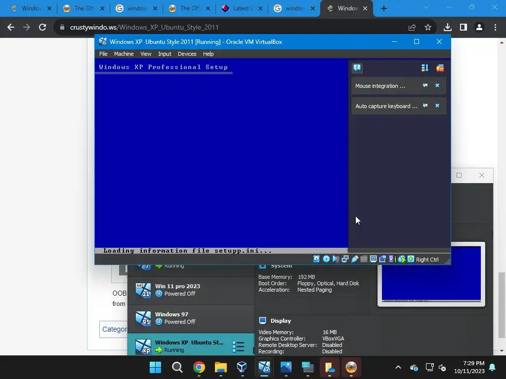Expand the Mouse integration notification text
Viewport: 506px width, 379px height.
click(380, 86)
